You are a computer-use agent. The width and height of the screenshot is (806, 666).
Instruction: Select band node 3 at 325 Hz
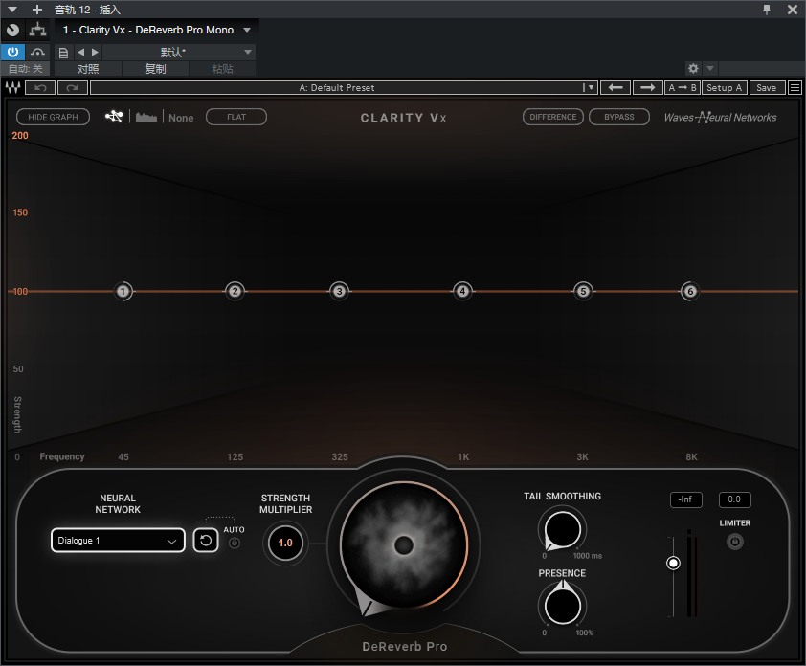point(339,291)
